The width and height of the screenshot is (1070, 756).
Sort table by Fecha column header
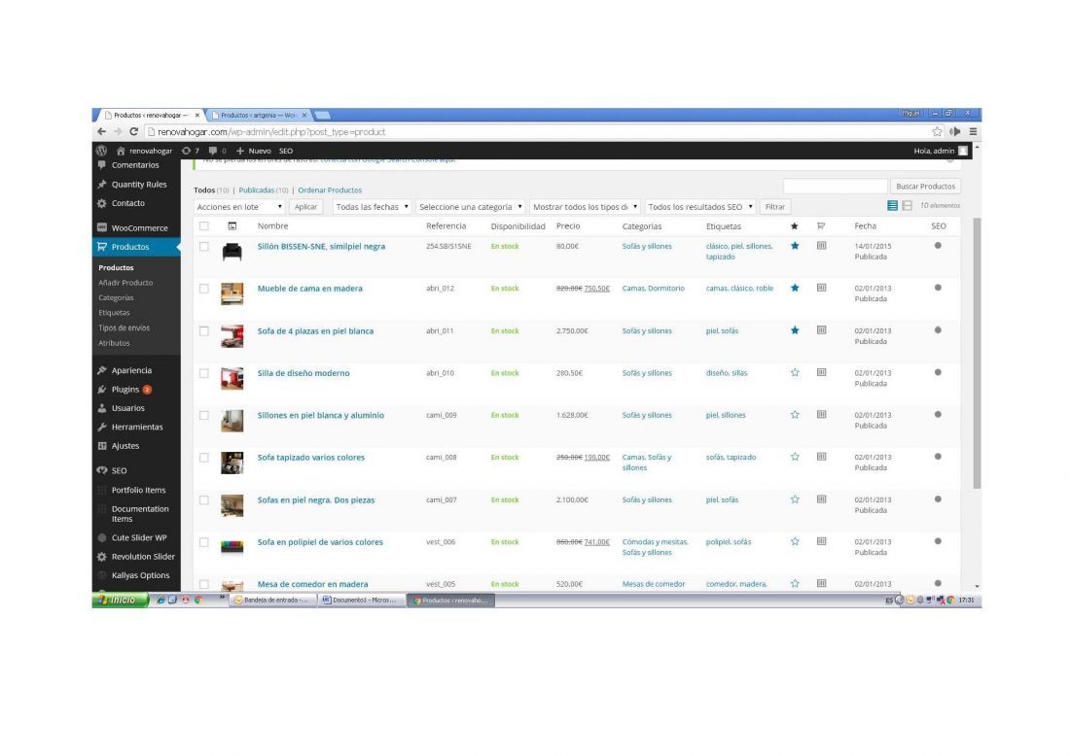[x=866, y=226]
